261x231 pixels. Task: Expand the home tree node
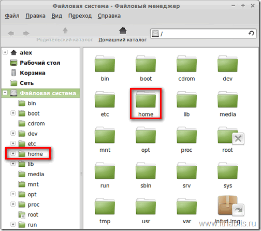(x=13, y=153)
